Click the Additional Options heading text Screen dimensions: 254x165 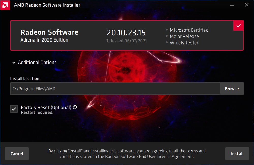coord(37,63)
